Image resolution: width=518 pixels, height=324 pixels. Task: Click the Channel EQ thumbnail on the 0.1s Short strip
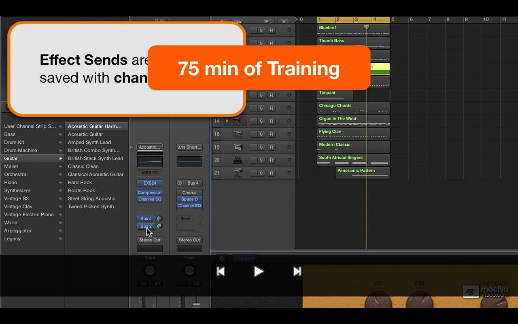[189, 162]
